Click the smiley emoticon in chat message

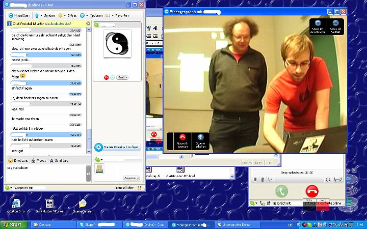tap(23, 76)
